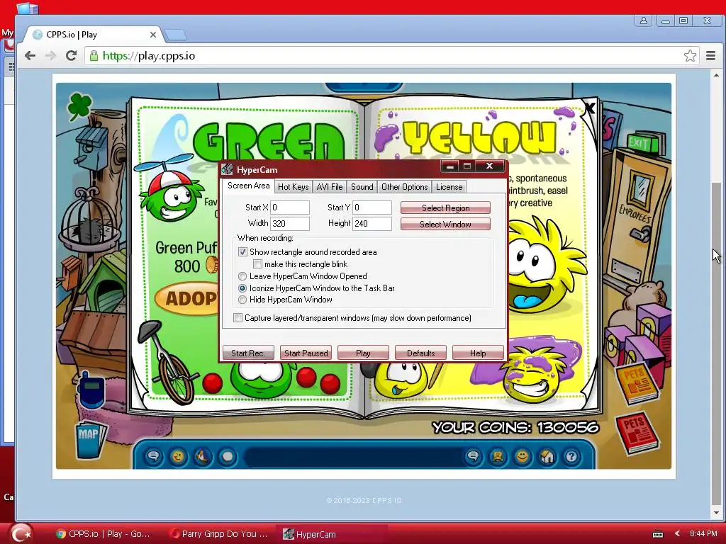The image size is (726, 544).
Task: Toggle Show rectangle around recorded area
Action: click(x=242, y=252)
